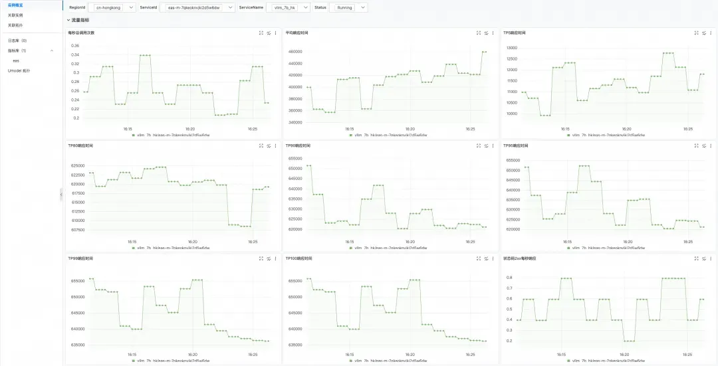Toggle vllm_7b_hk legend series in 平均响应时间 chart
This screenshot has height=366, width=718.
[388, 136]
